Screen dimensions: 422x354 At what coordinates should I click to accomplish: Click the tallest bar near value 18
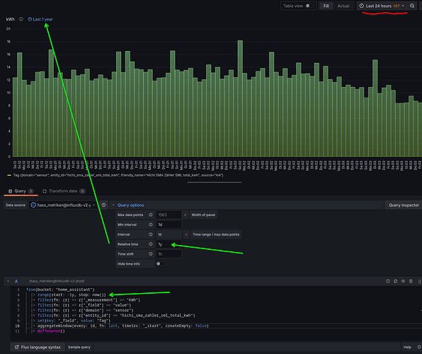click(240, 98)
